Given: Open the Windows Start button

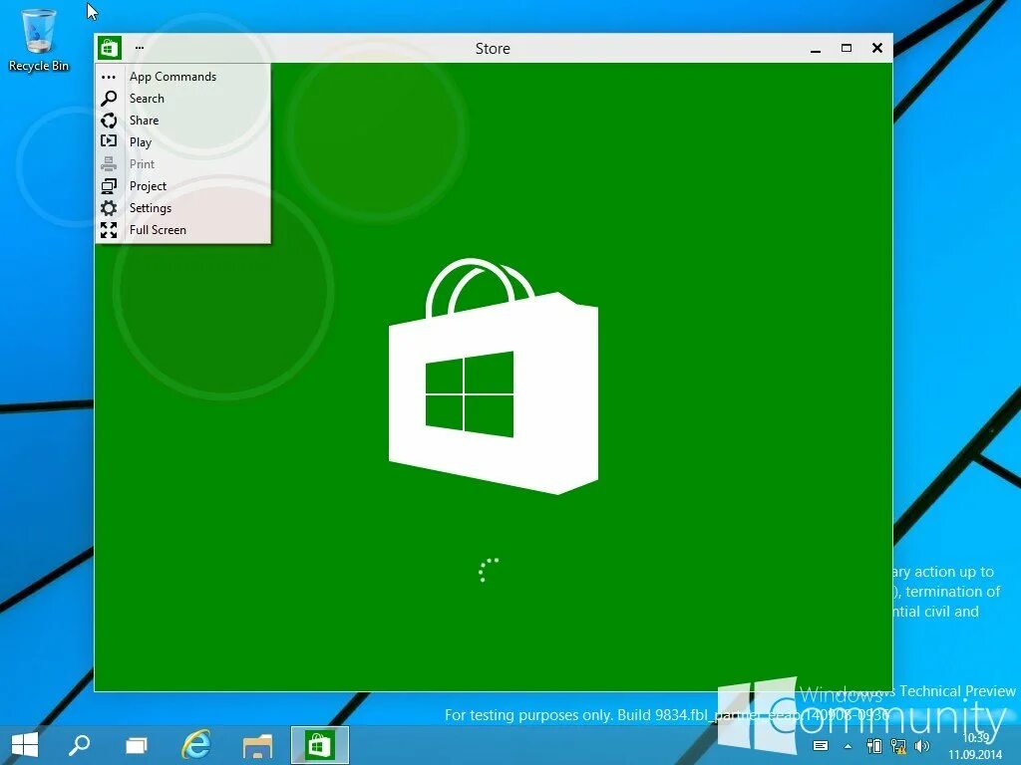Looking at the screenshot, I should pos(25,745).
